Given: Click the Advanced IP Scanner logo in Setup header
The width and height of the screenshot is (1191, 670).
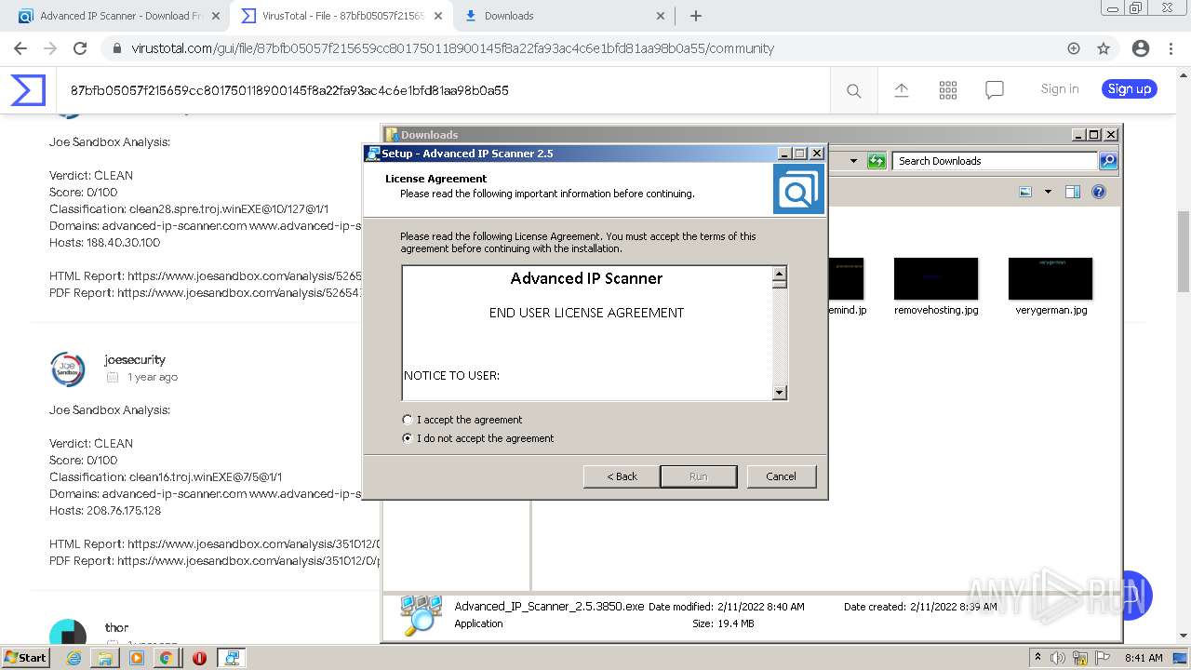Looking at the screenshot, I should click(x=798, y=190).
